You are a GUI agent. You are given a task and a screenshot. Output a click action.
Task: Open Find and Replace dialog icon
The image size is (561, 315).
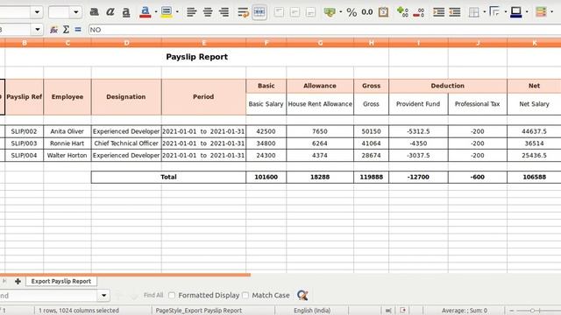coord(302,296)
